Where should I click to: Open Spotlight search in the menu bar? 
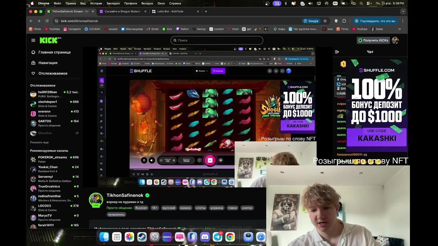[361, 3]
